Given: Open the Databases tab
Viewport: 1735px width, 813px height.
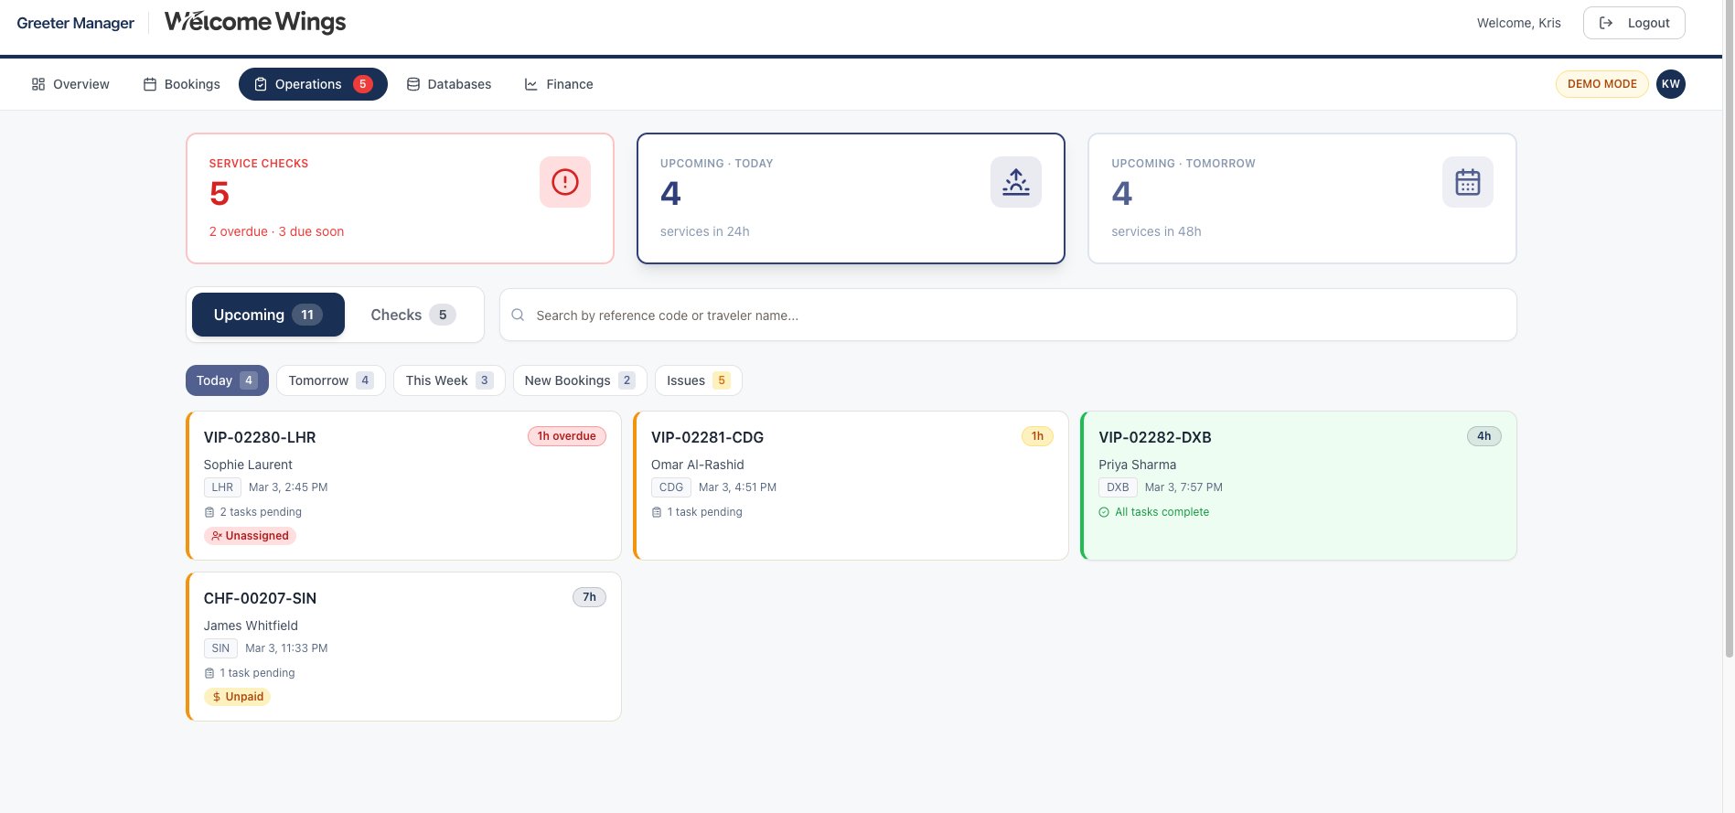Looking at the screenshot, I should click(x=449, y=84).
